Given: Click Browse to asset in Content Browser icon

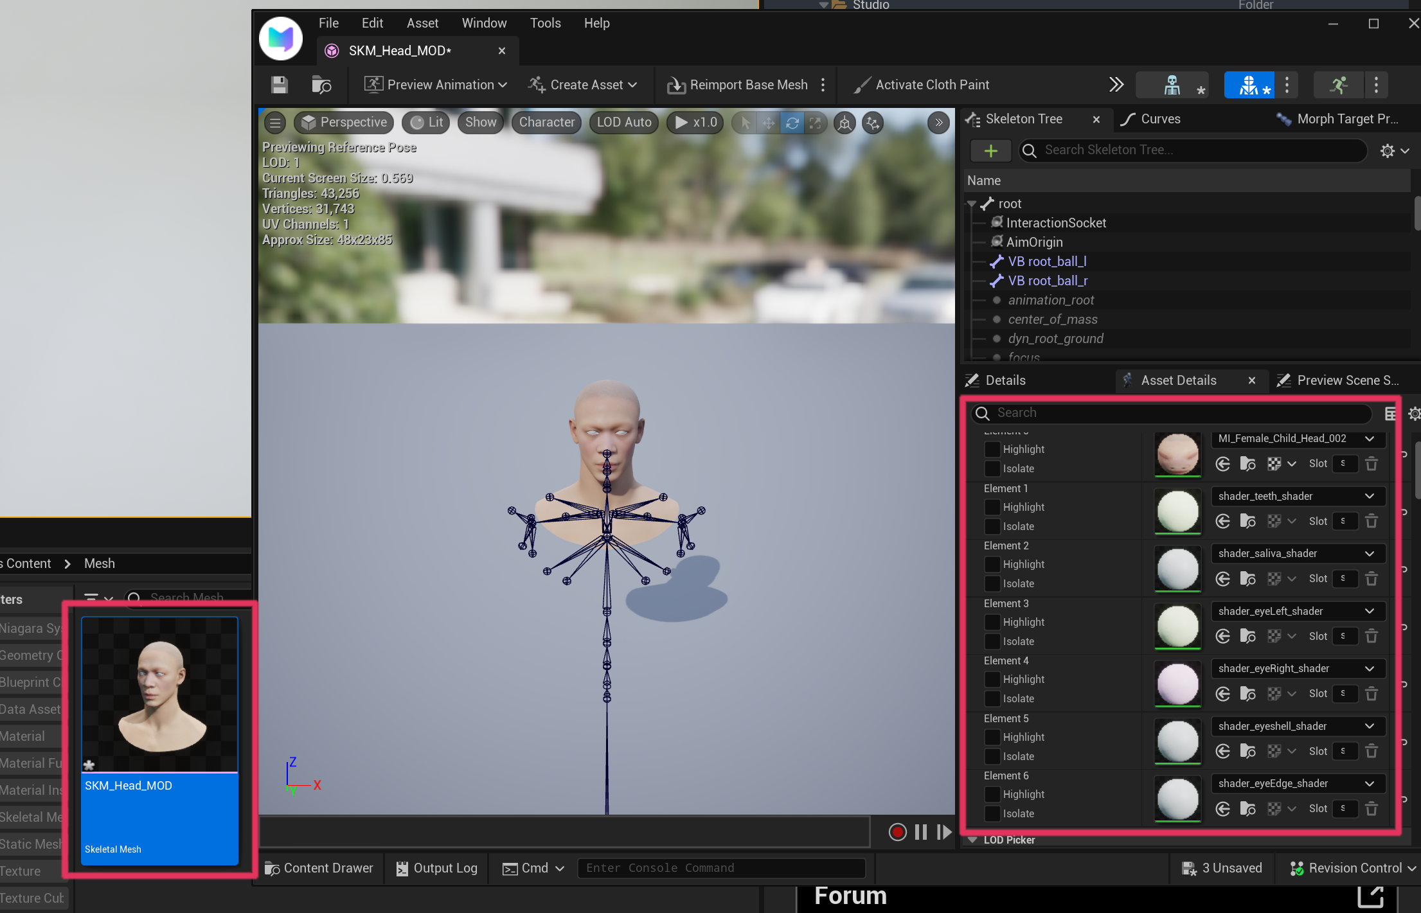Looking at the screenshot, I should pyautogui.click(x=321, y=85).
